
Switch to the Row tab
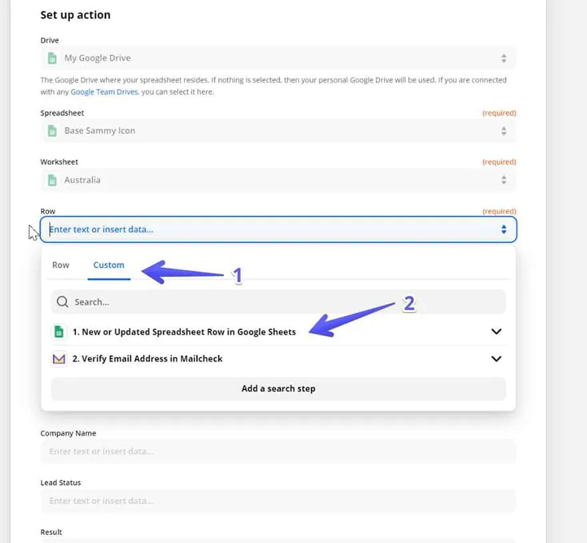pos(61,265)
